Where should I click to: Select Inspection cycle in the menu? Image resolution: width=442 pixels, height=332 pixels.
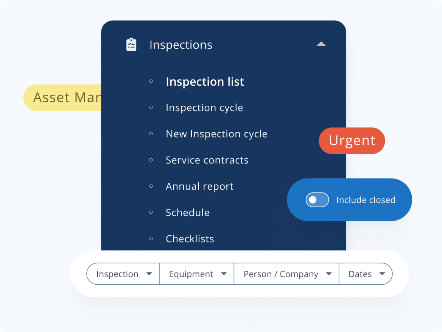pos(204,108)
